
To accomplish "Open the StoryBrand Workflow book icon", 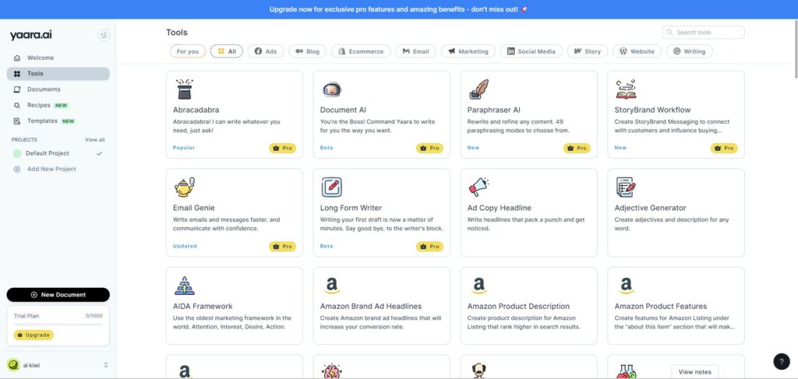I will click(x=626, y=89).
